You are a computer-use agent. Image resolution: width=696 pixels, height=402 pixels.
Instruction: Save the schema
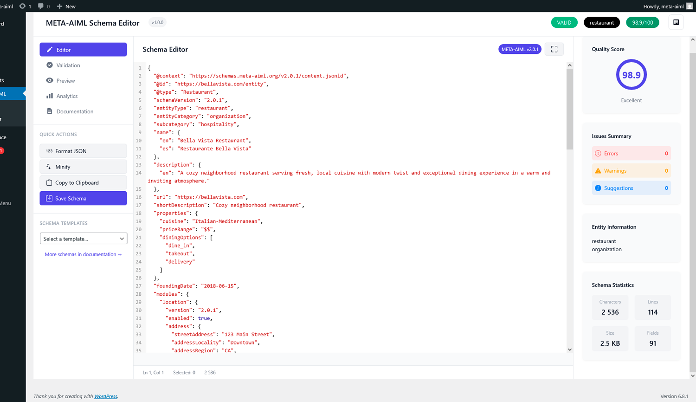[x=83, y=198]
